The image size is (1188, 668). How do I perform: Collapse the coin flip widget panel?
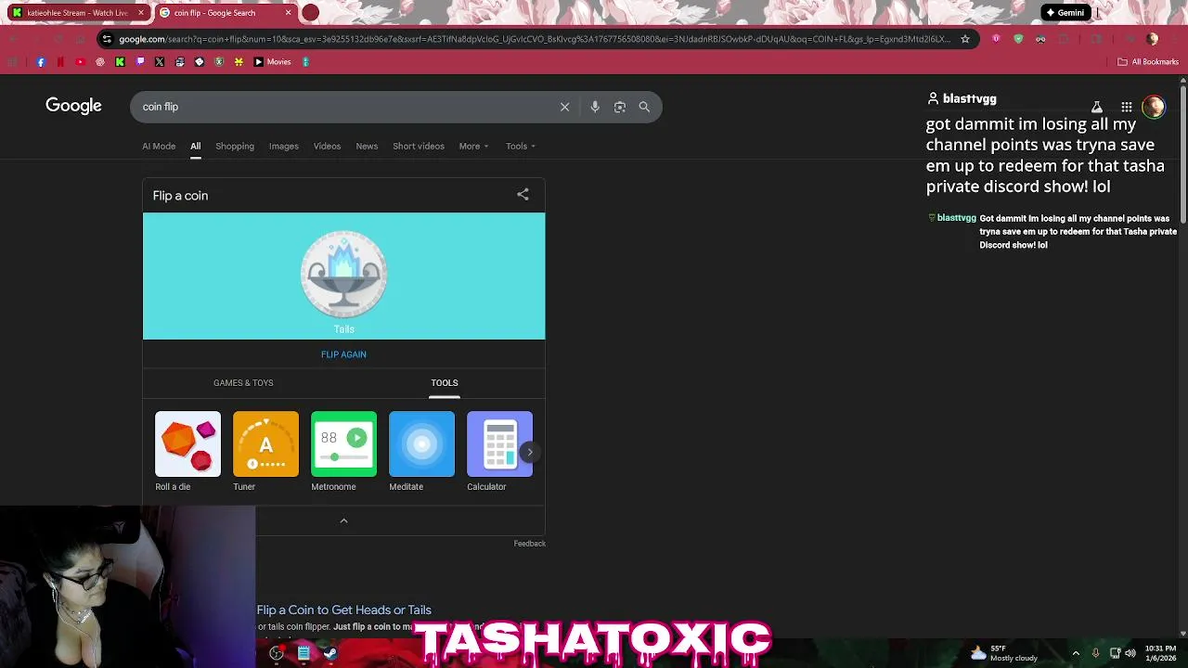pos(343,521)
